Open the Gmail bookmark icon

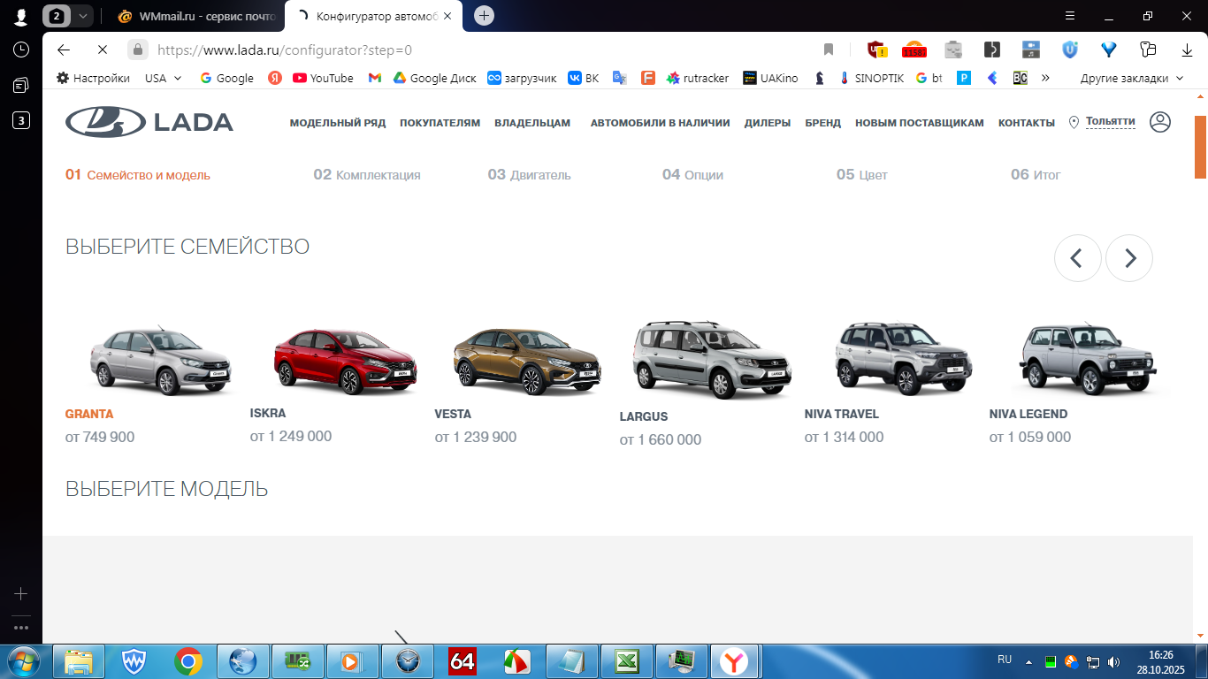pyautogui.click(x=375, y=78)
